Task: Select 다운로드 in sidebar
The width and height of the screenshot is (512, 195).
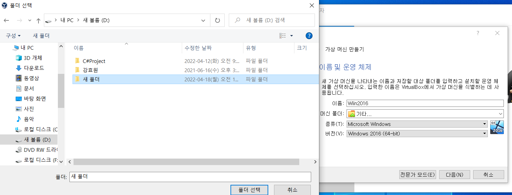Action: [x=34, y=68]
